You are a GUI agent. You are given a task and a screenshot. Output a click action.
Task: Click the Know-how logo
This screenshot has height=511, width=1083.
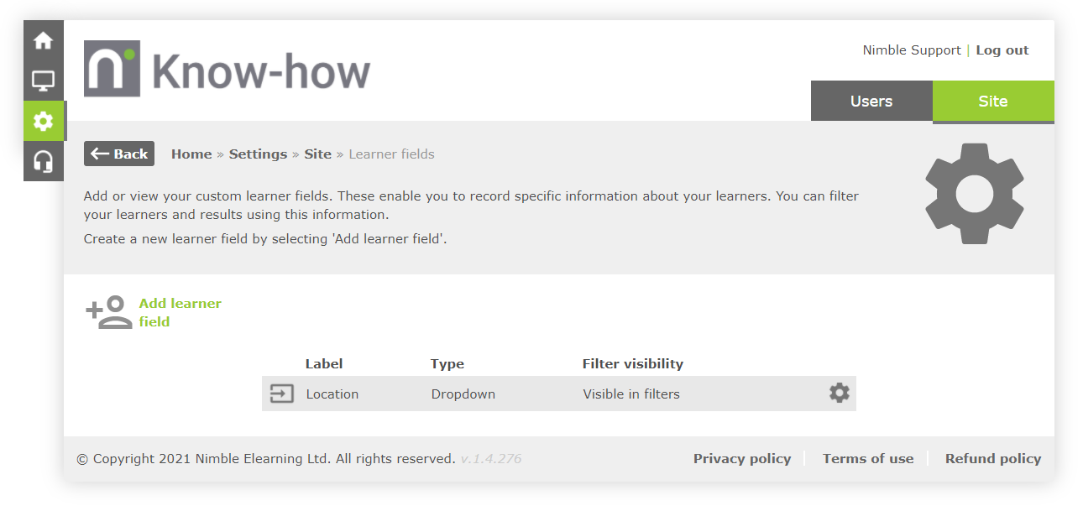[227, 69]
